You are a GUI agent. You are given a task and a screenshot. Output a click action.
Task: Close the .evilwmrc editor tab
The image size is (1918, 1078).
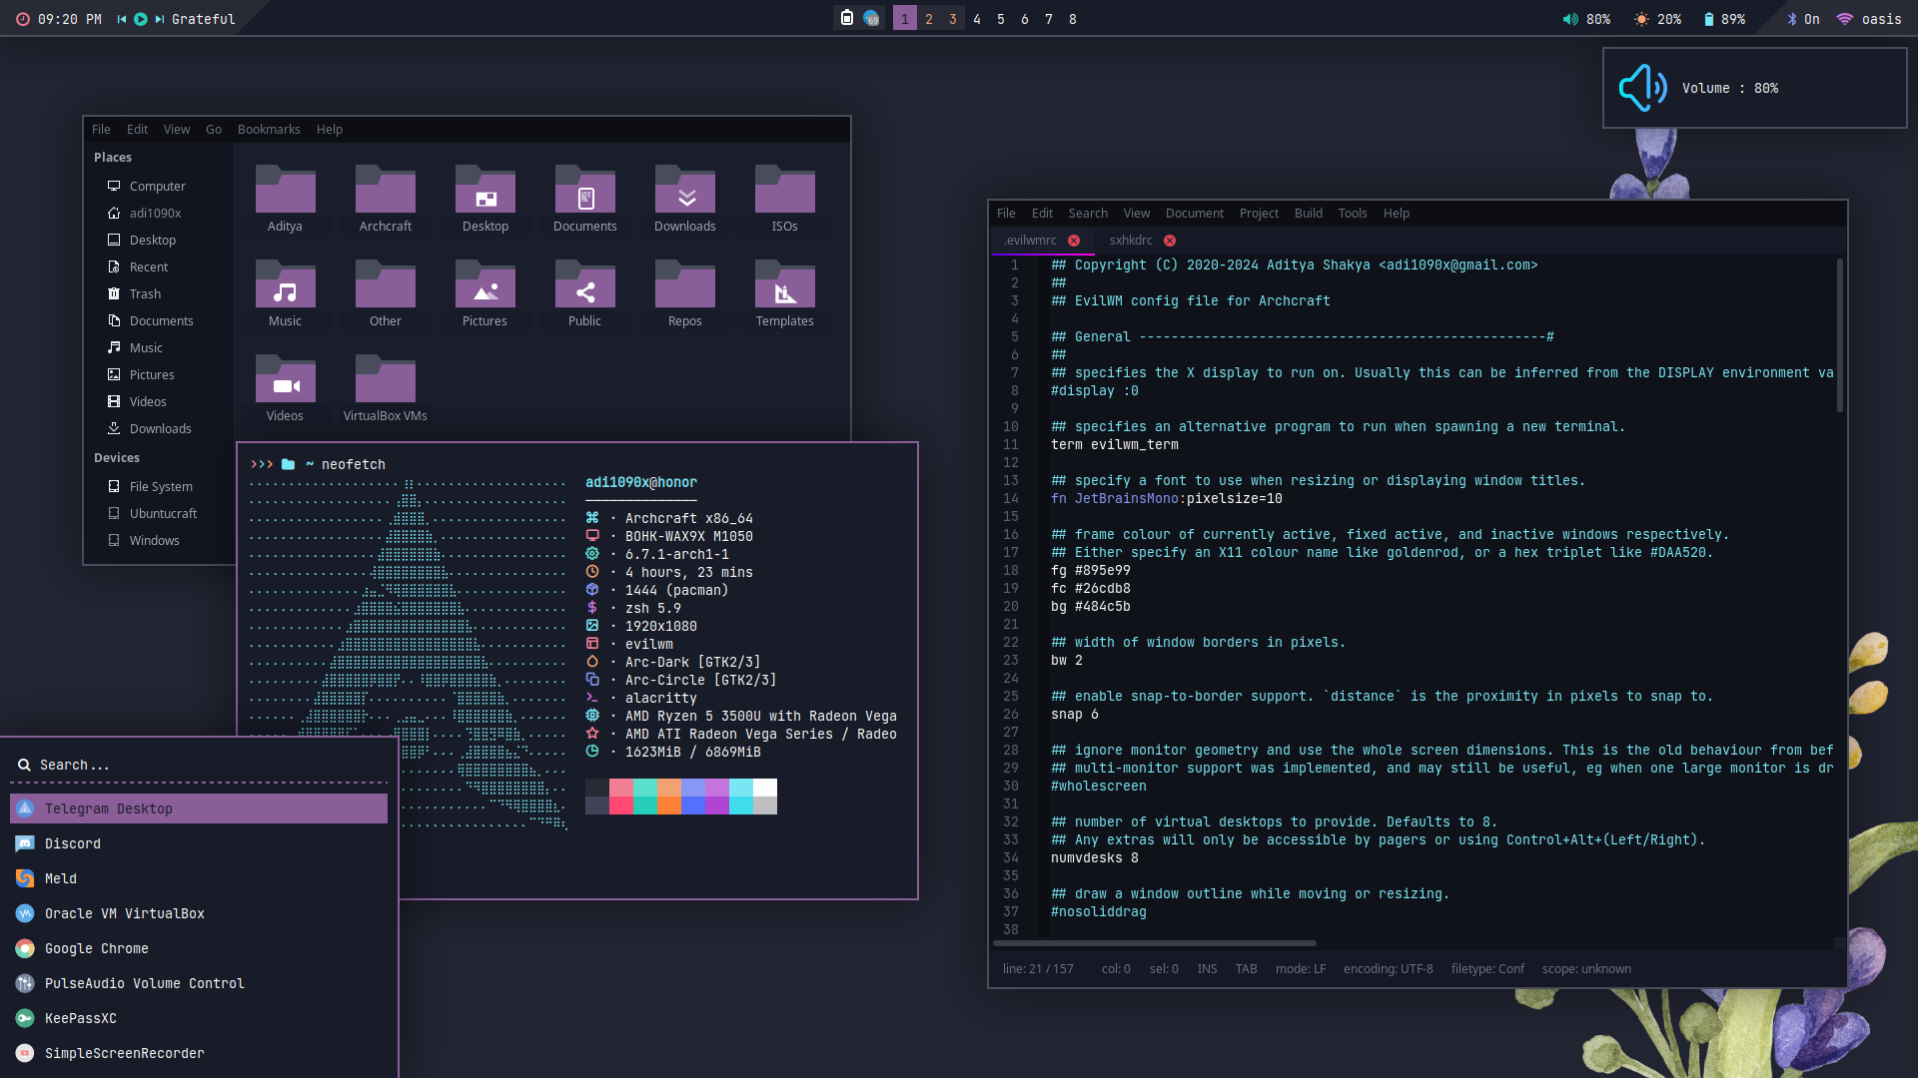(x=1074, y=241)
